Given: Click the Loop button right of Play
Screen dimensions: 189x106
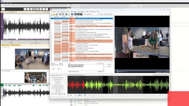Looking at the screenshot, I should click(x=38, y=9).
